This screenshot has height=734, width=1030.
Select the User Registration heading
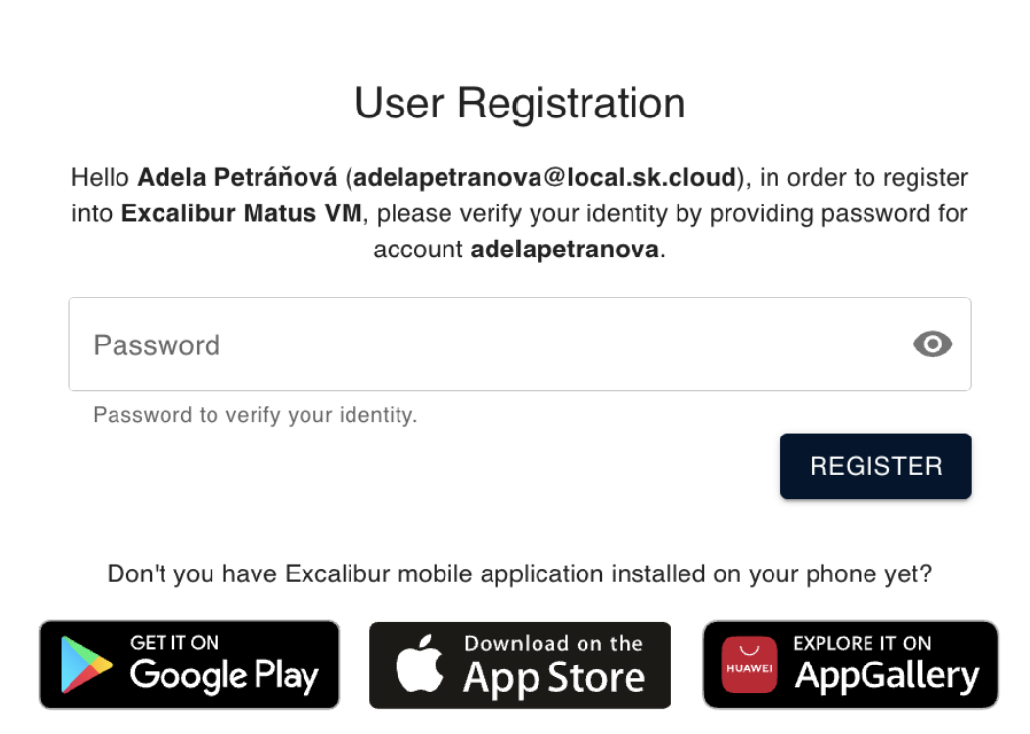click(520, 103)
